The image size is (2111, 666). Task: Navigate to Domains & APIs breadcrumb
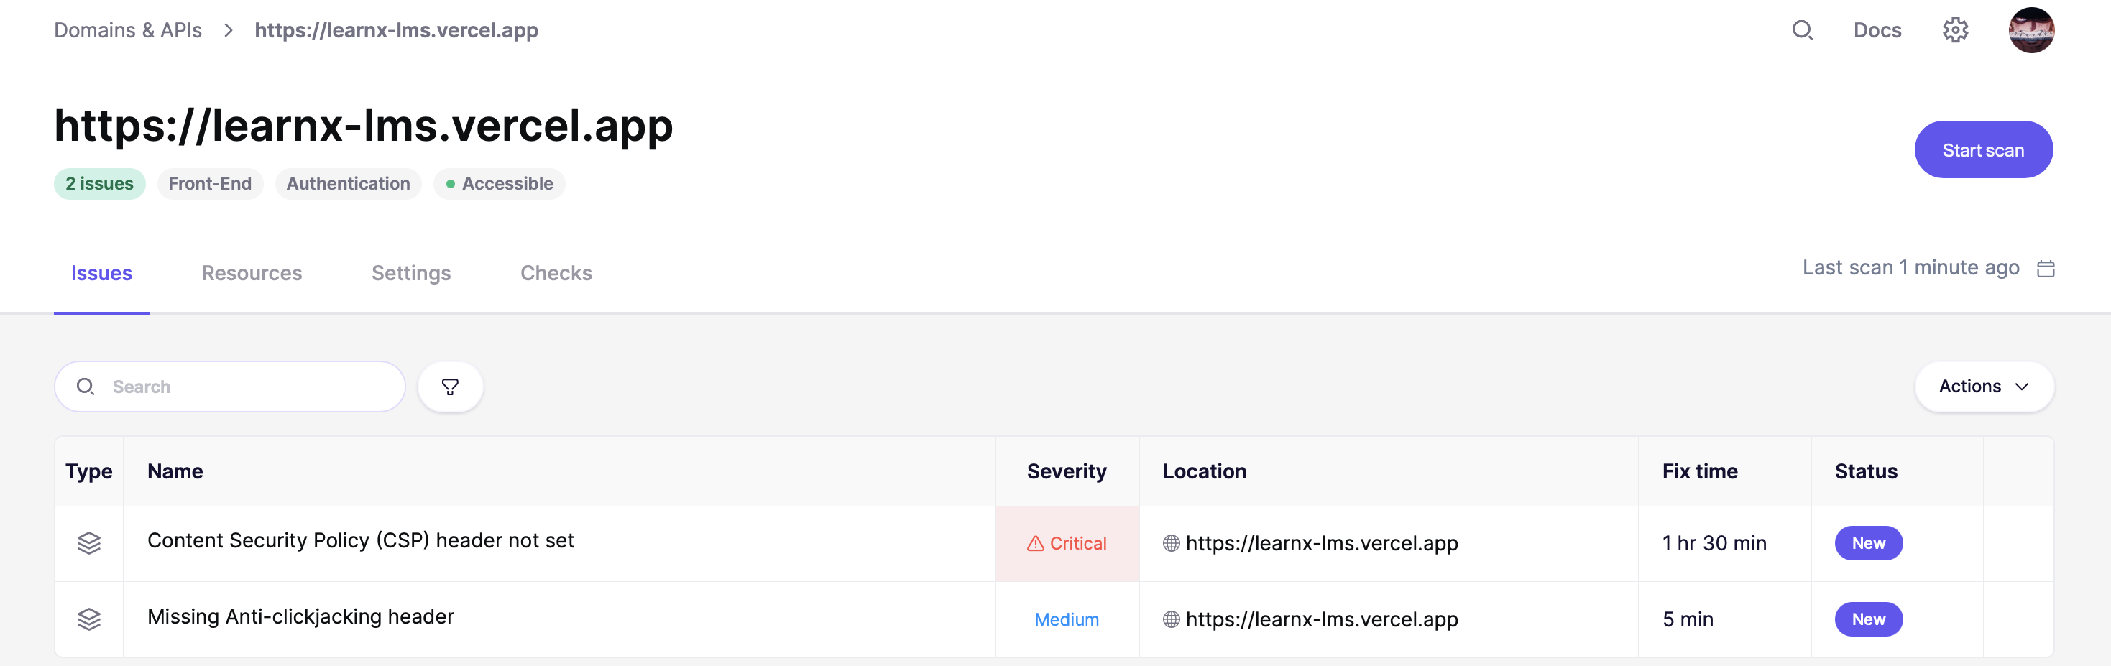pos(128,30)
